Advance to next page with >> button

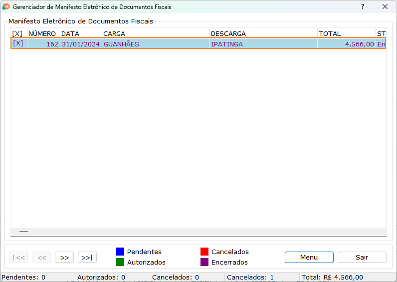tap(64, 258)
